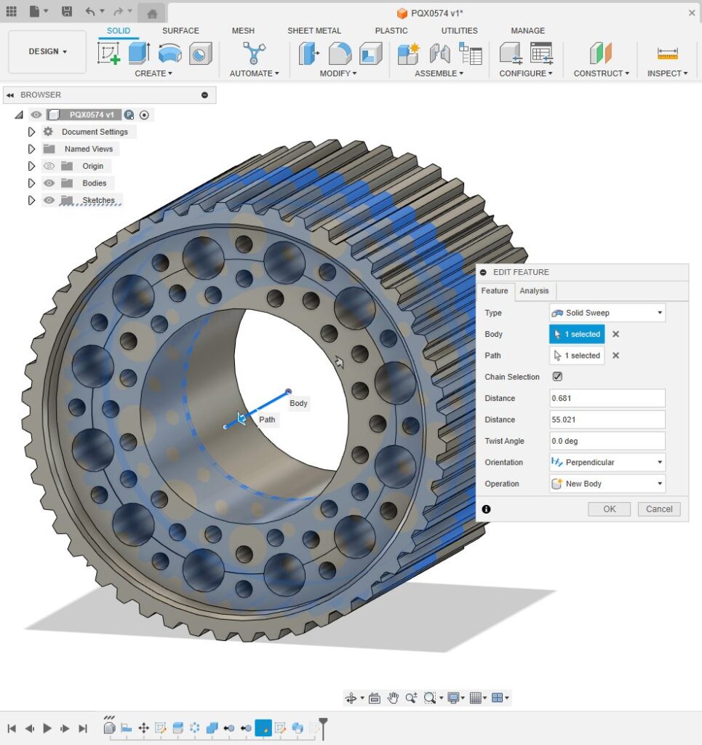Screen dimensions: 702x745
Task: Expand the Bodies node in the browser
Action: [31, 183]
